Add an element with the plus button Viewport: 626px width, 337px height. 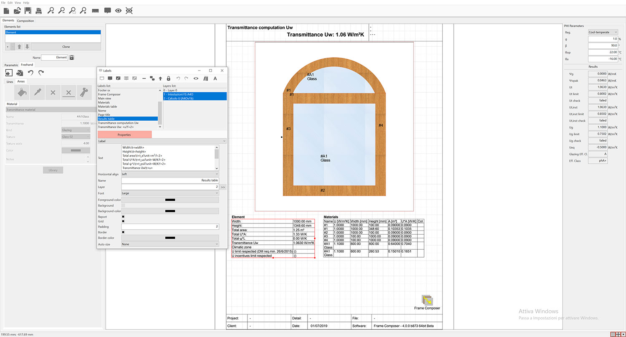coord(7,47)
